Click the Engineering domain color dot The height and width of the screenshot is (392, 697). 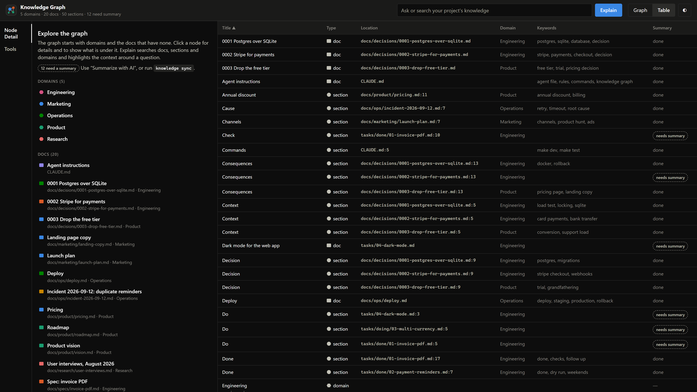[x=41, y=92]
